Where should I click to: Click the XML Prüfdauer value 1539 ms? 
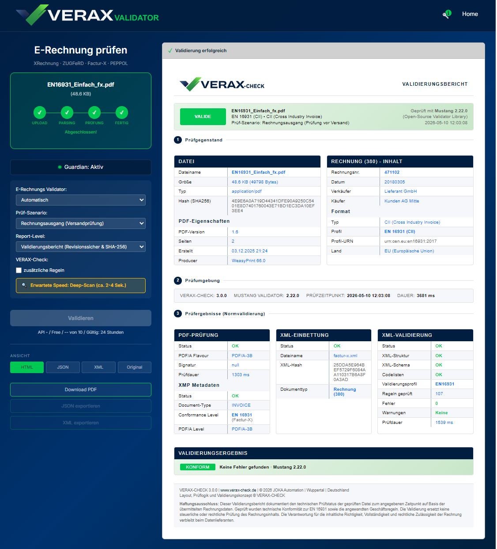pos(444,423)
